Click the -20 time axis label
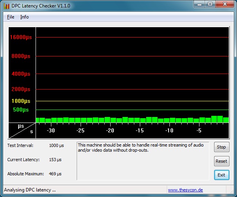237x197 pixels. (110, 130)
